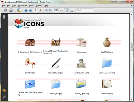Click the Adobe Reader title bar PDF icon

coord(2,2)
